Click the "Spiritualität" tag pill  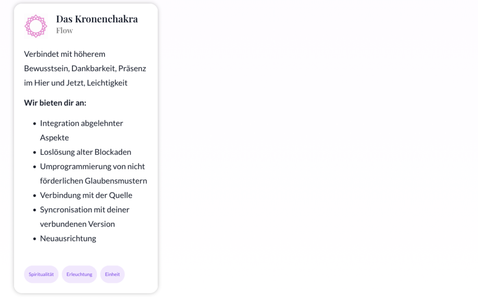point(41,274)
